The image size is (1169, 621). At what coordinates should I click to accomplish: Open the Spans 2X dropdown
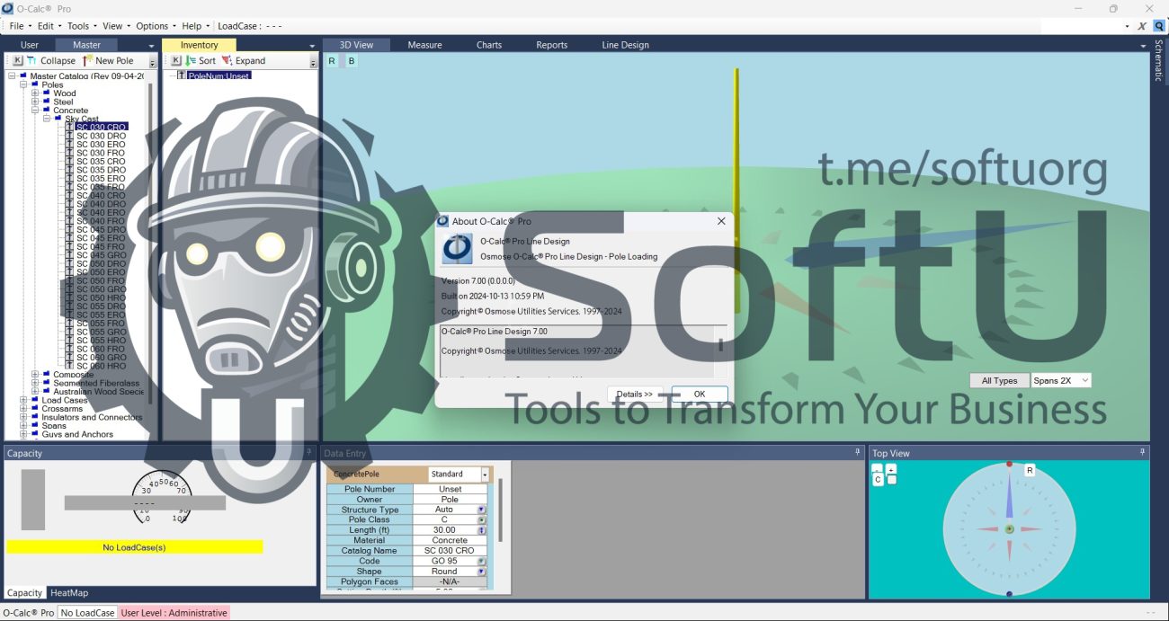(x=1084, y=380)
